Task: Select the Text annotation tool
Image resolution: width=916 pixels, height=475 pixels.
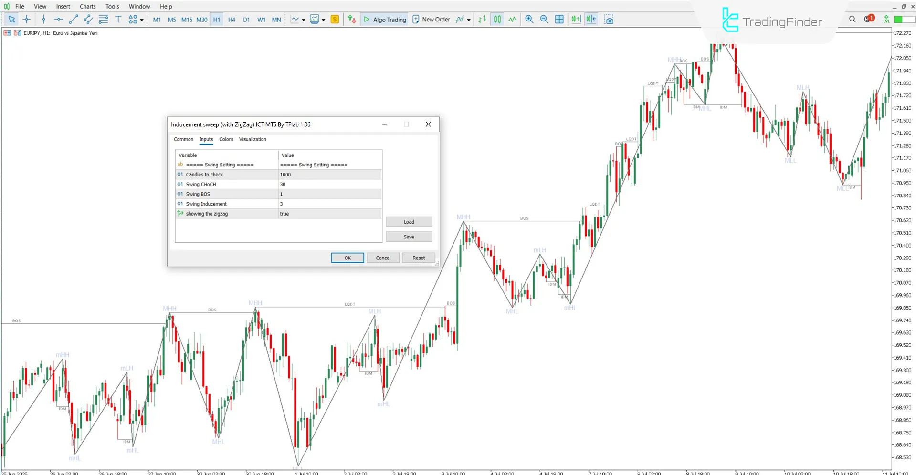Action: [118, 19]
